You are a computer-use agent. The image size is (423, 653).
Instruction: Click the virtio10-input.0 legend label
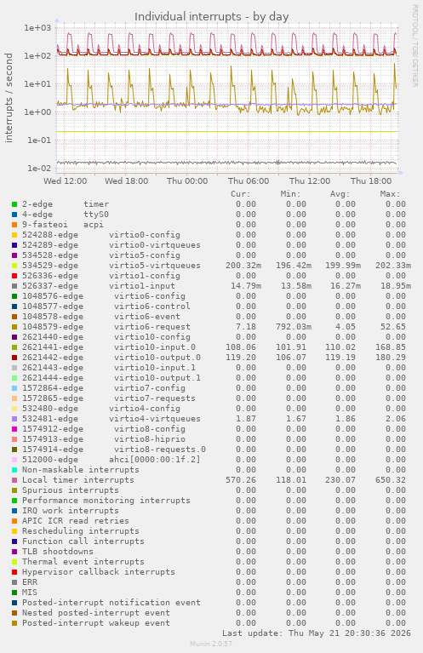[x=155, y=347]
